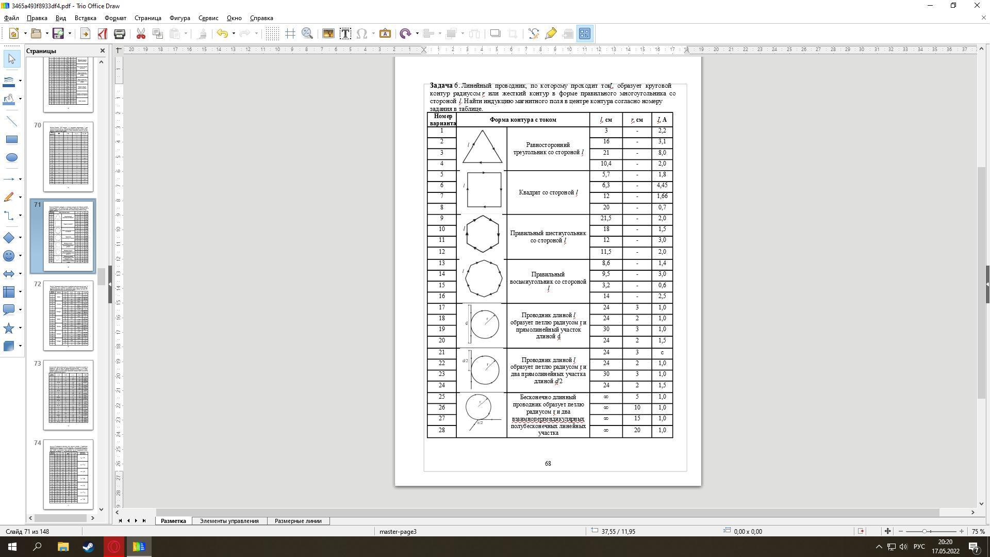Expand the symbol shapes smiley dropdown
Image resolution: width=990 pixels, height=557 pixels.
click(x=20, y=256)
